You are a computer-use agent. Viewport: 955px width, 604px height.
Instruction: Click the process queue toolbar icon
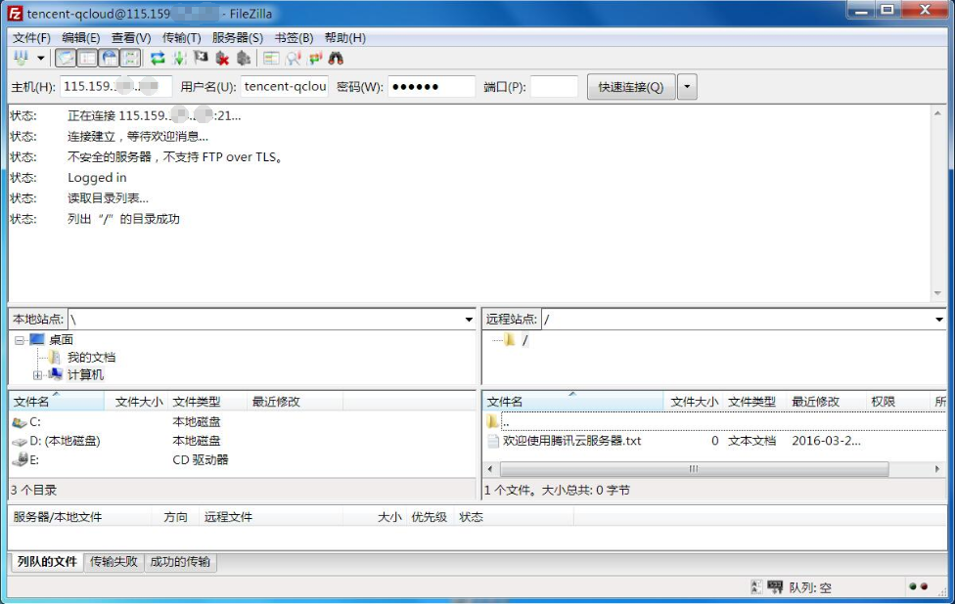click(x=179, y=59)
